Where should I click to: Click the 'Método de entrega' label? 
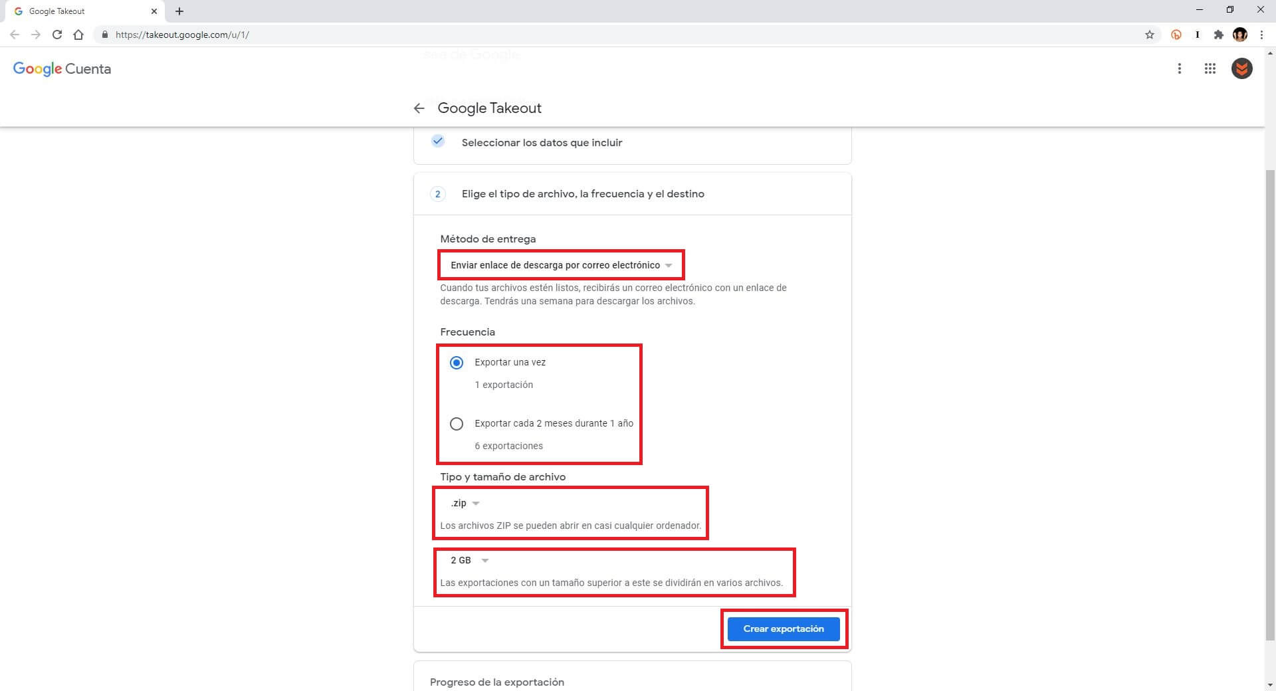488,239
